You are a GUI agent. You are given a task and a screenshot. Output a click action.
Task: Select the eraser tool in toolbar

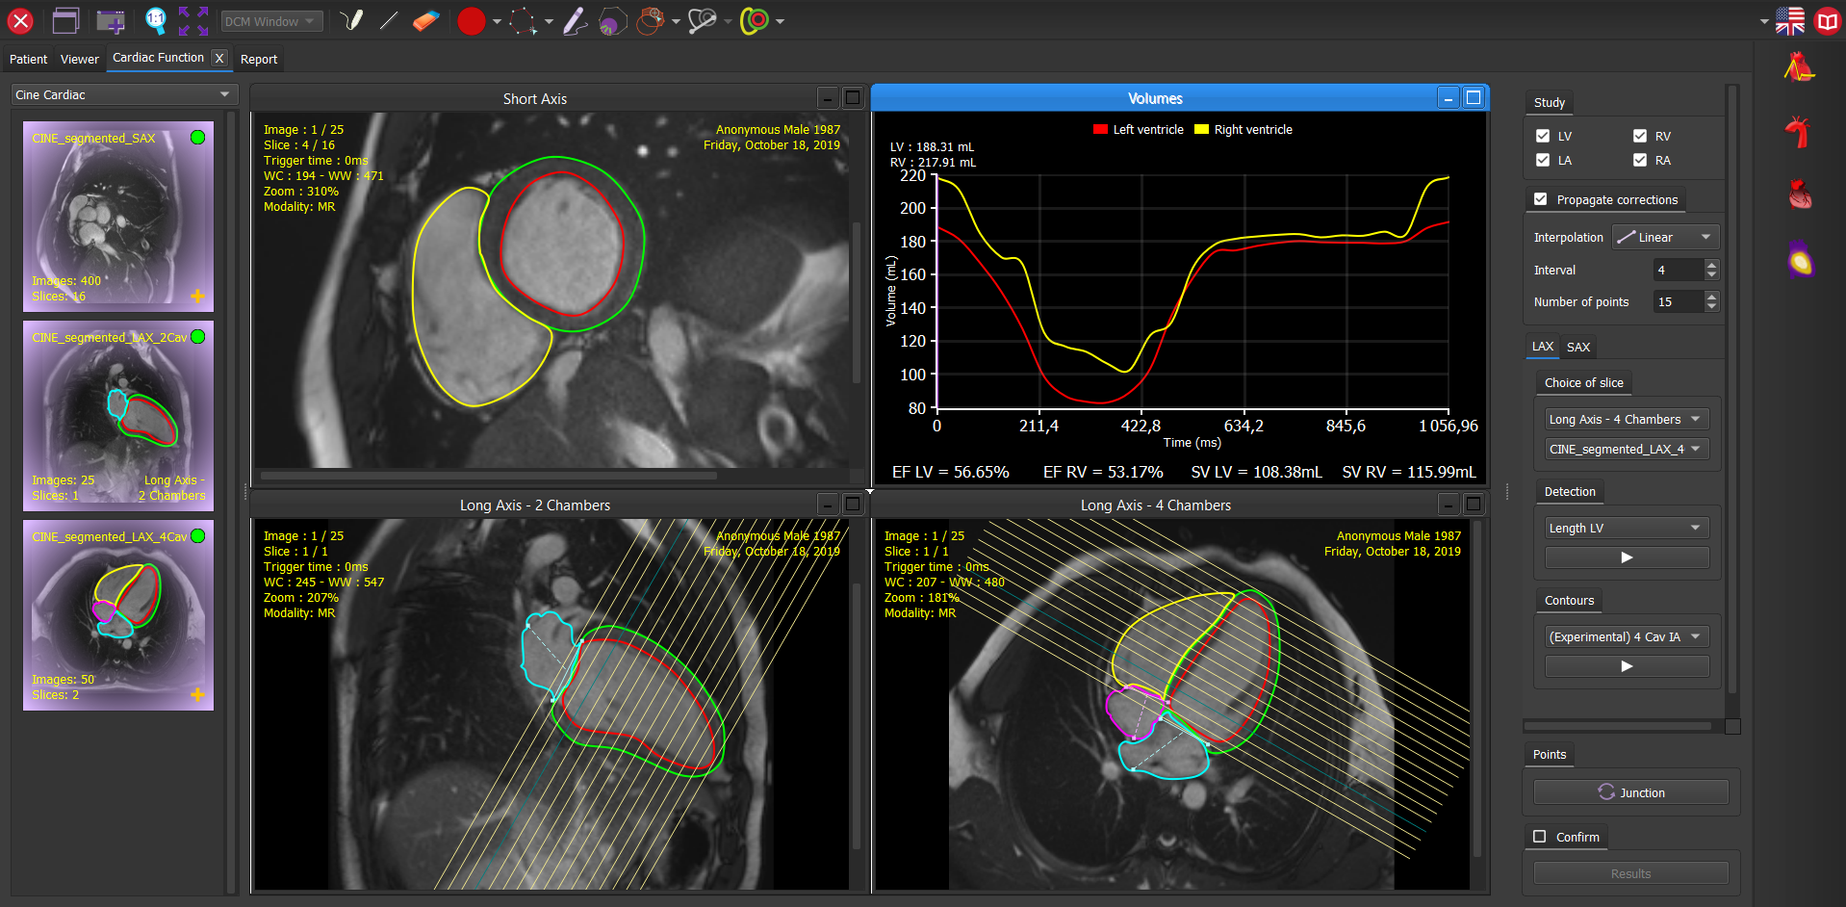(425, 20)
